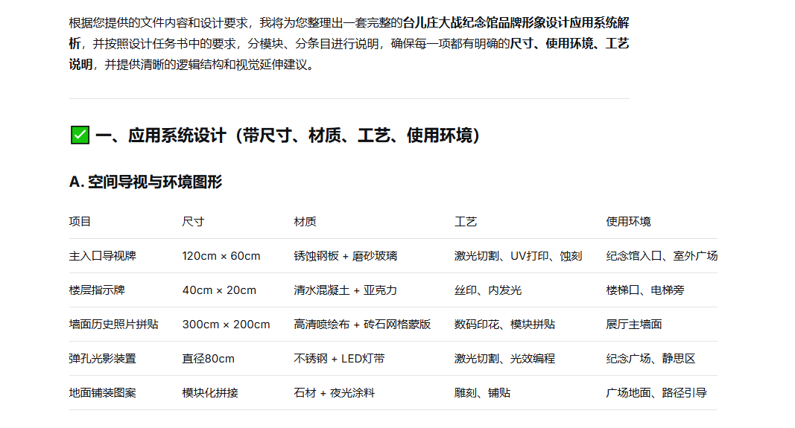The image size is (795, 428).
Task: Click the '项目' column header
Action: 80,221
